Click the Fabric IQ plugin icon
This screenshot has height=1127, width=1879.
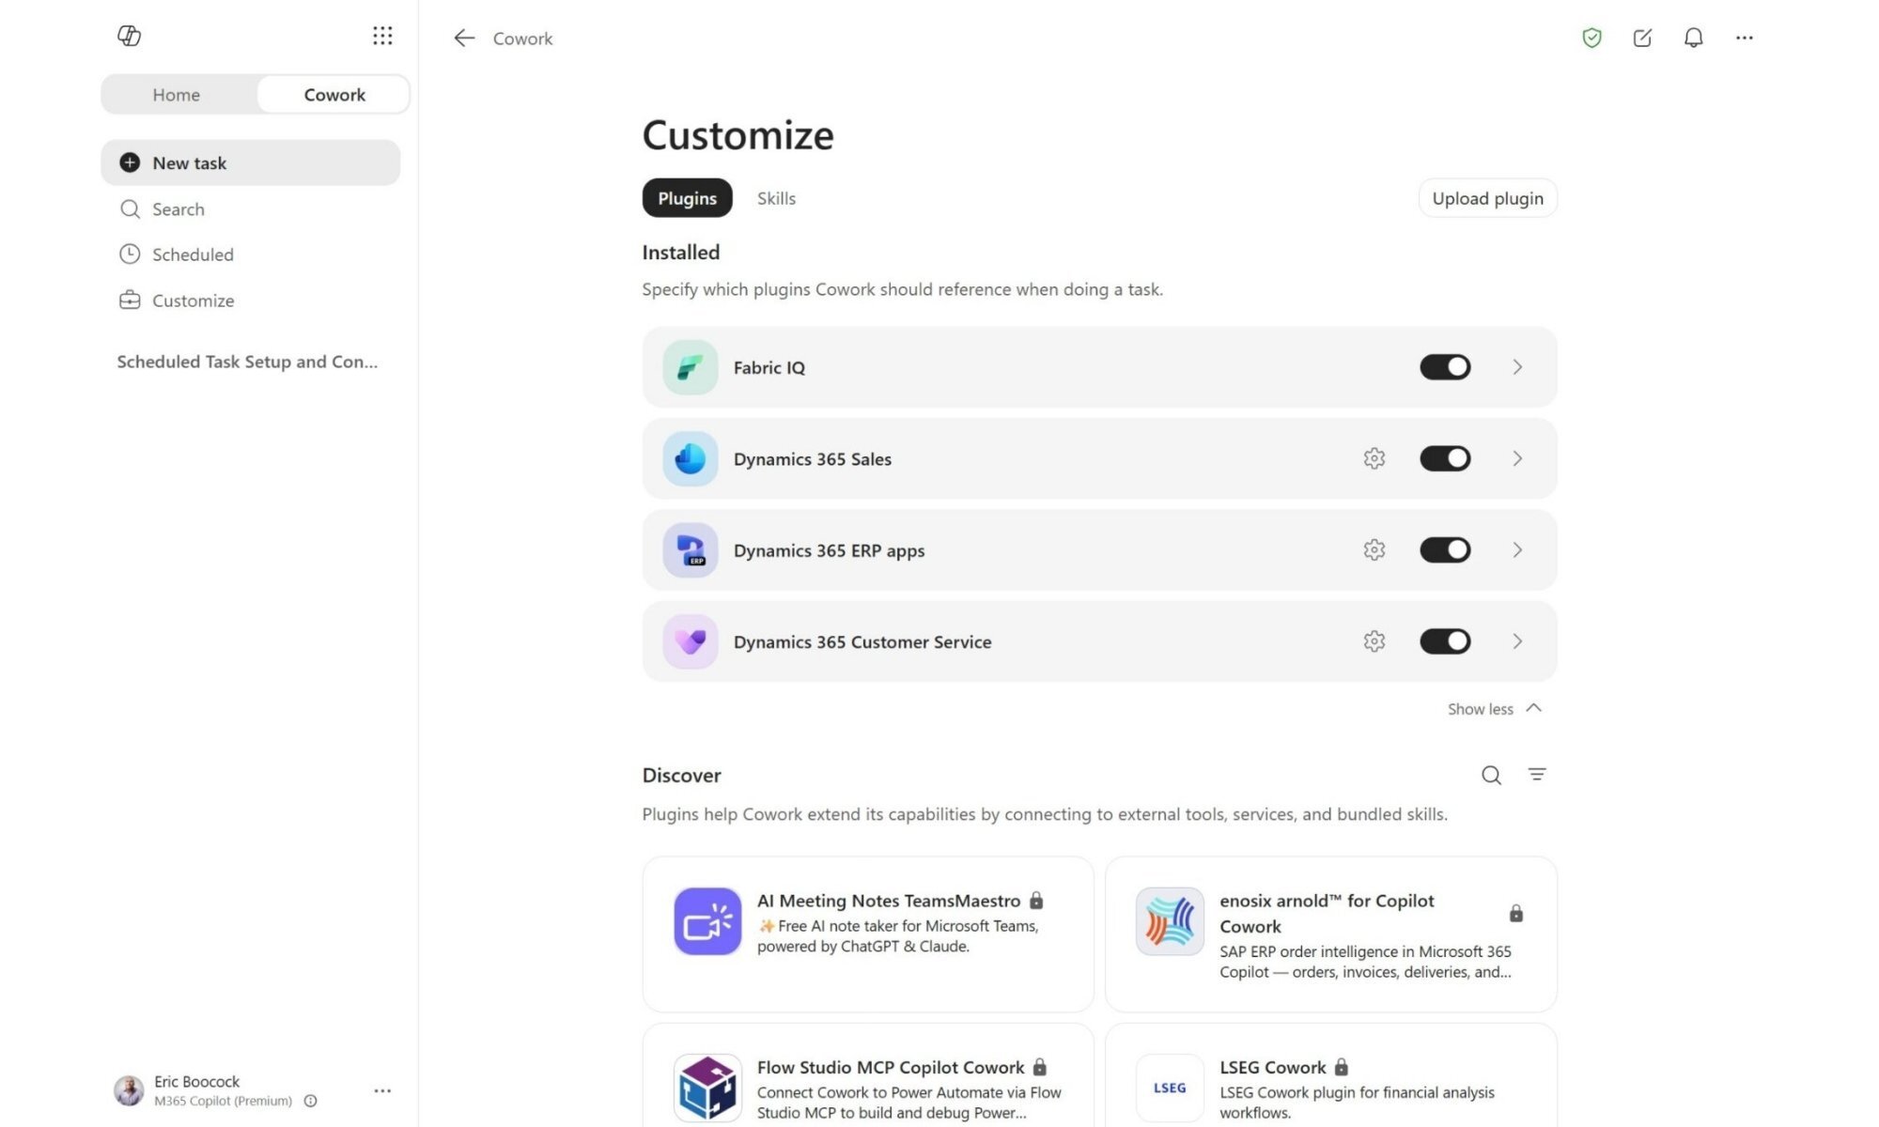(x=691, y=367)
